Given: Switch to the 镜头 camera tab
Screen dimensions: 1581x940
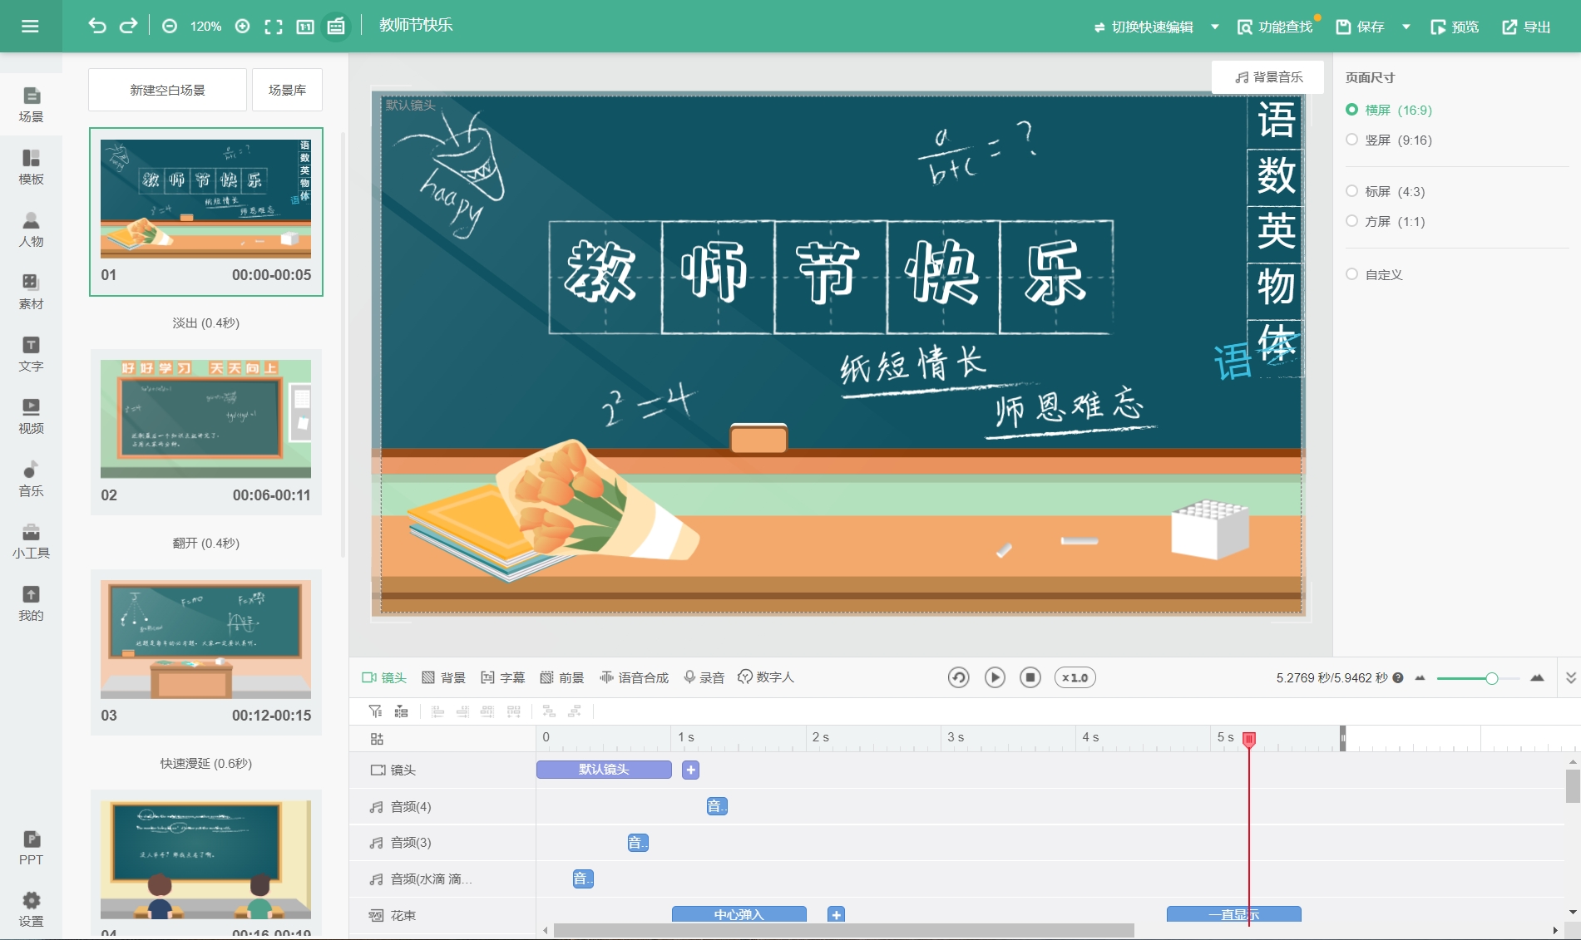Looking at the screenshot, I should tap(384, 677).
